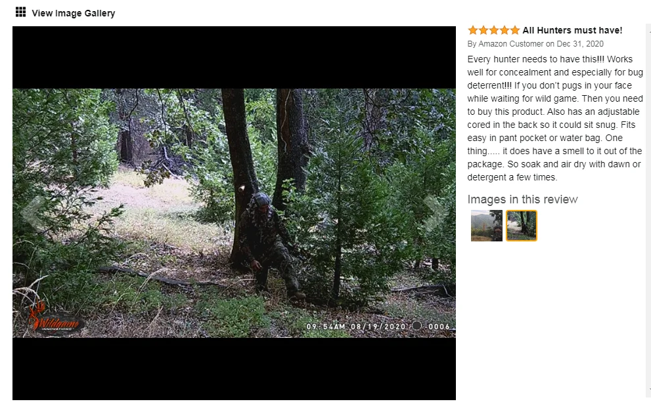Click the 'Images in this review' heading
This screenshot has width=651, height=410.
tap(522, 199)
